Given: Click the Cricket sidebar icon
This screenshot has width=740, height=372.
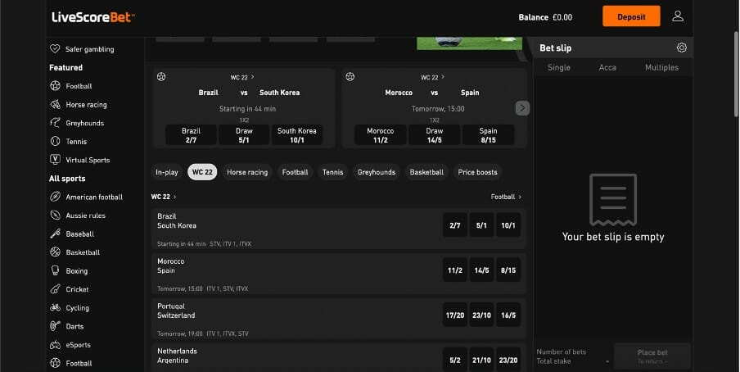Looking at the screenshot, I should pyautogui.click(x=55, y=288).
